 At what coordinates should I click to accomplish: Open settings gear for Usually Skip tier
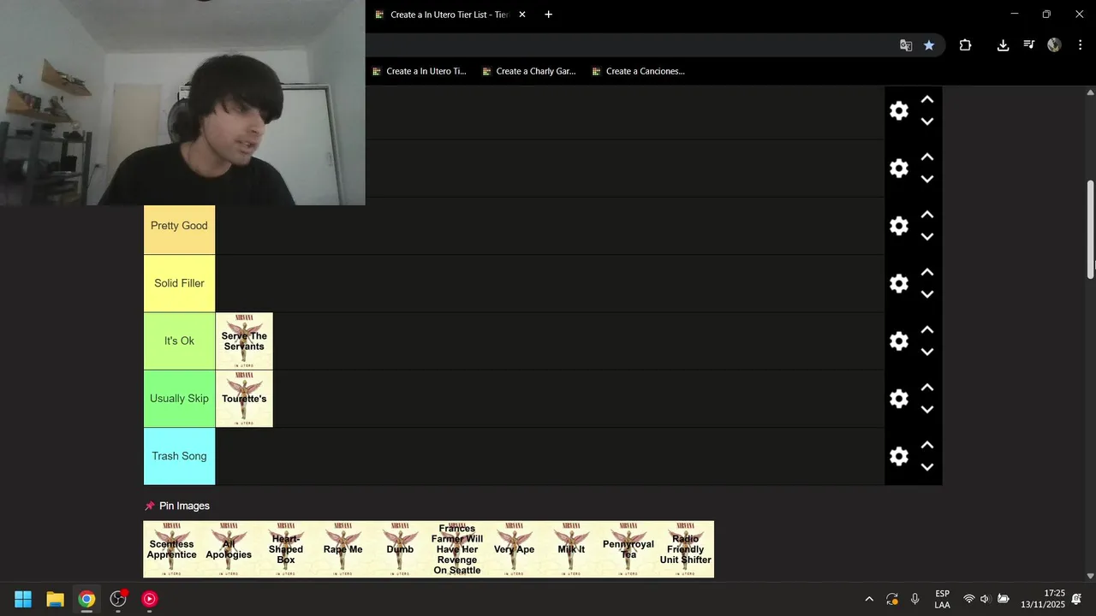pyautogui.click(x=898, y=399)
